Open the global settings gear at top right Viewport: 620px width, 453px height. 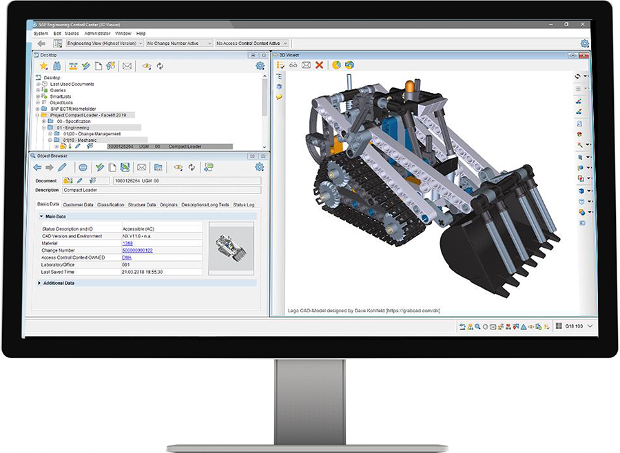584,43
